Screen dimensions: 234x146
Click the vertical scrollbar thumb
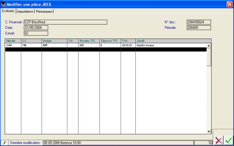pos(209,57)
